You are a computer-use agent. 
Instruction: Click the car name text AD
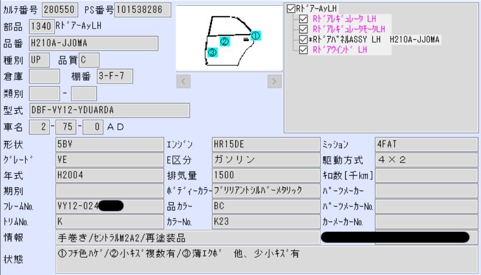click(116, 127)
